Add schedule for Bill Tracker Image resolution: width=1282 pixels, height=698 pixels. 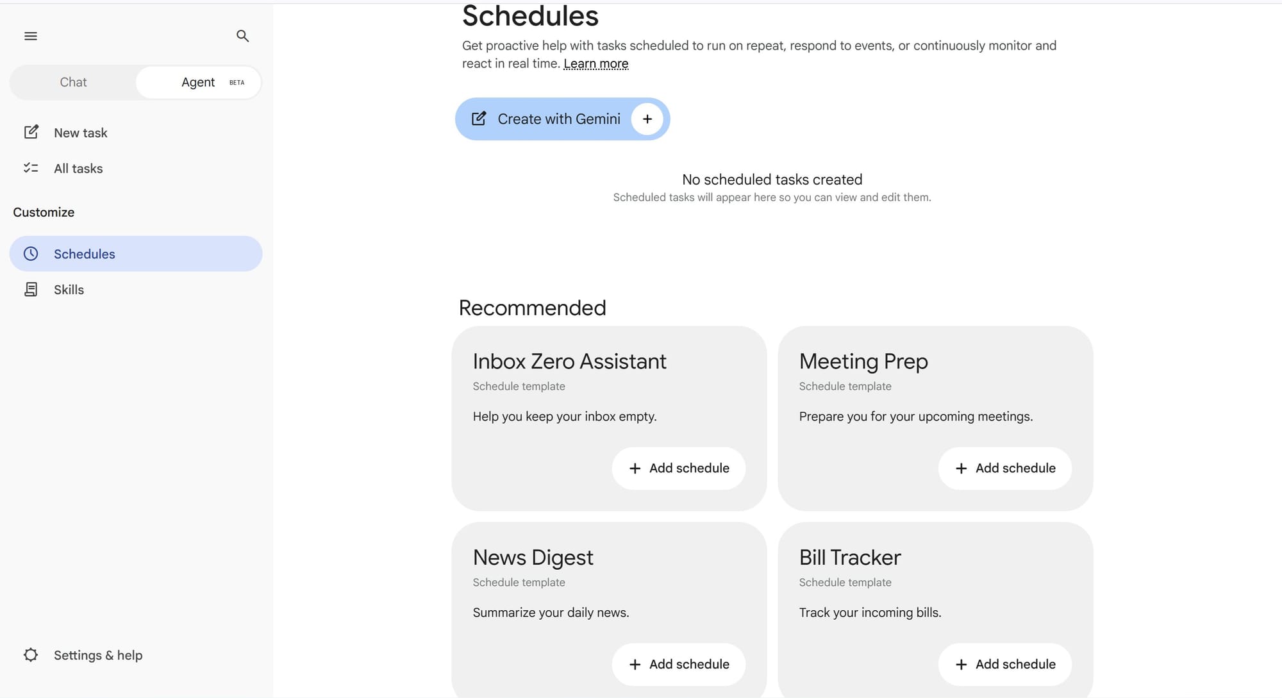click(x=1005, y=665)
